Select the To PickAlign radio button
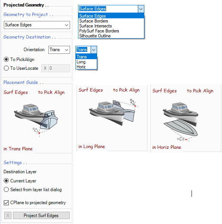This screenshot has width=222, height=224. [6, 60]
